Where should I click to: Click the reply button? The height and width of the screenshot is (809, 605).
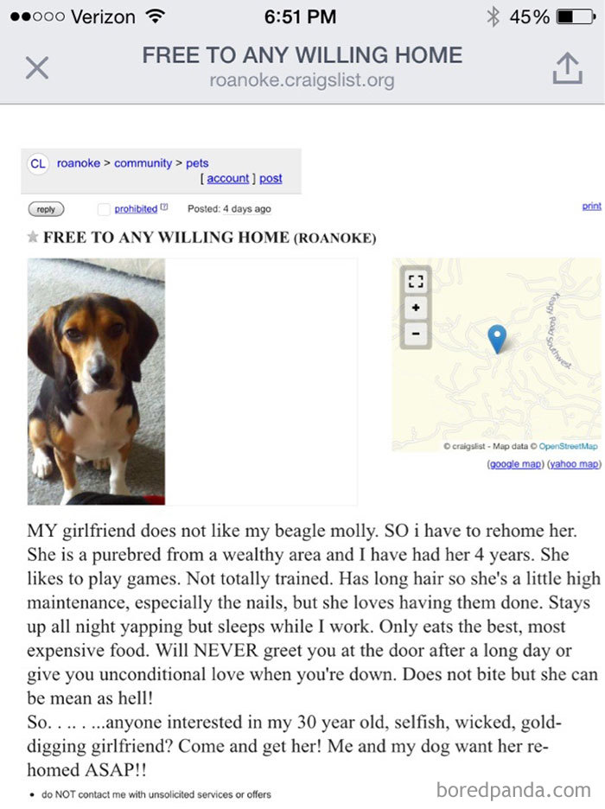(x=45, y=209)
